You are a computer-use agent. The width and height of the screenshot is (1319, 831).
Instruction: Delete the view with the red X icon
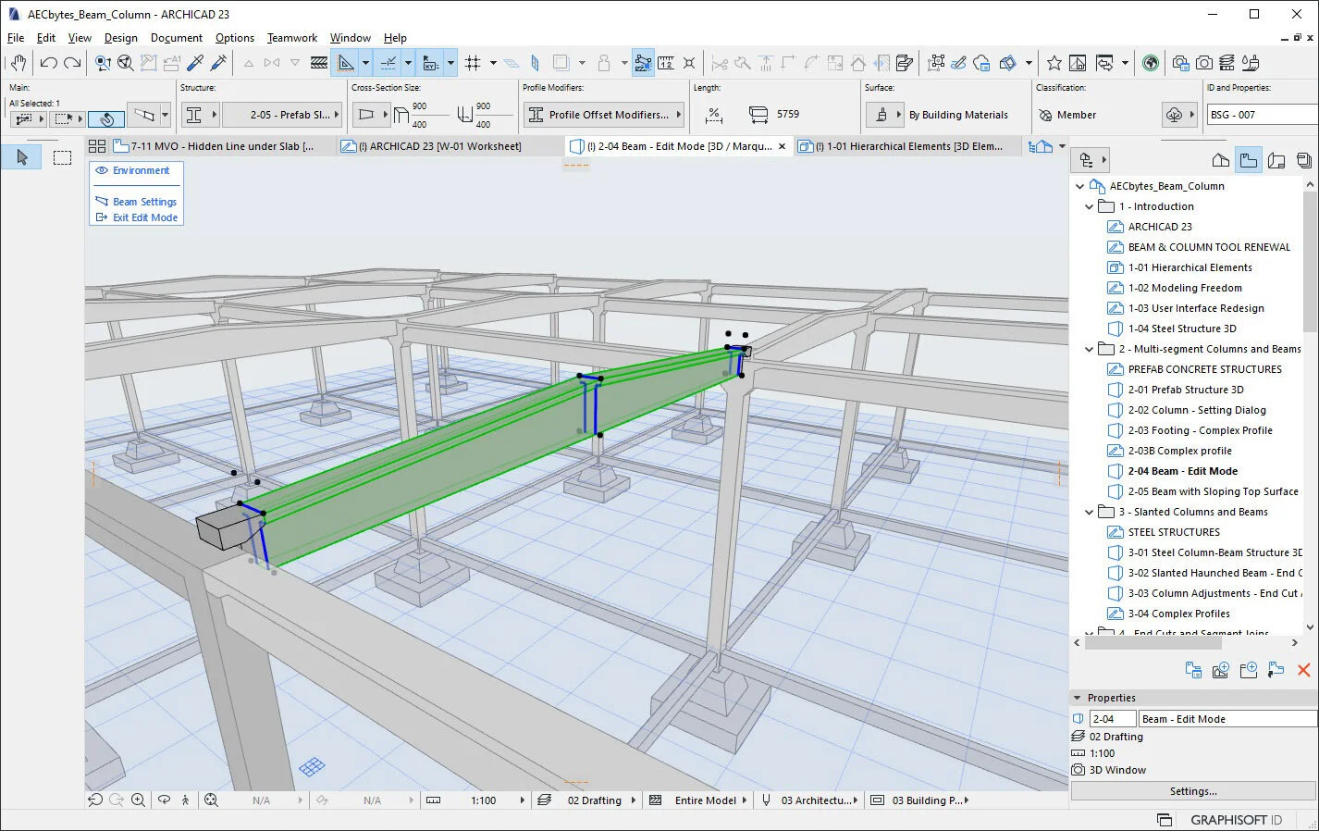pyautogui.click(x=1304, y=670)
